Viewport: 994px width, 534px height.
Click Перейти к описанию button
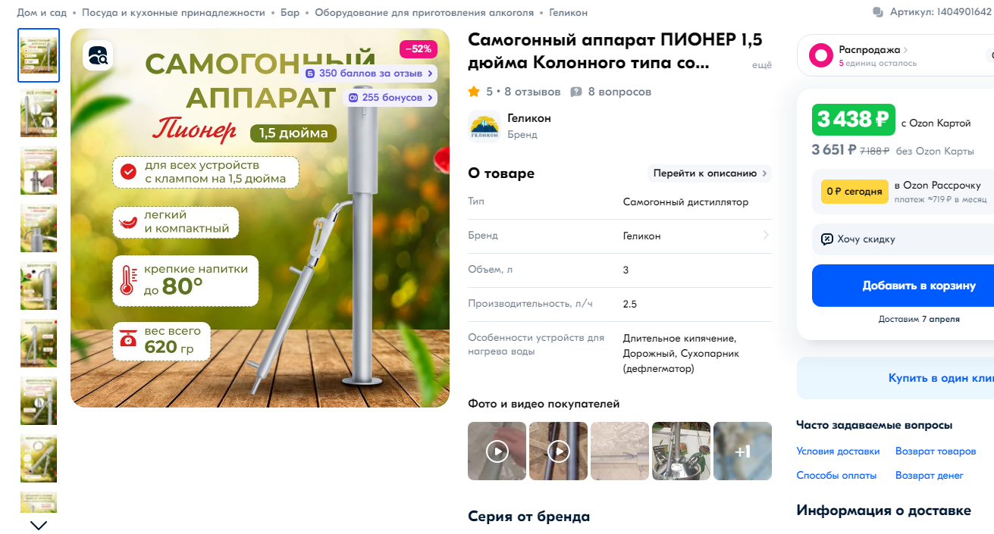pos(710,173)
